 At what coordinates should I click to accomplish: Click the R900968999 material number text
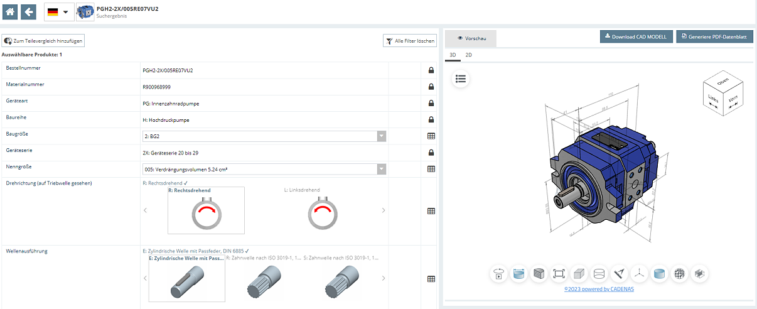pos(157,87)
